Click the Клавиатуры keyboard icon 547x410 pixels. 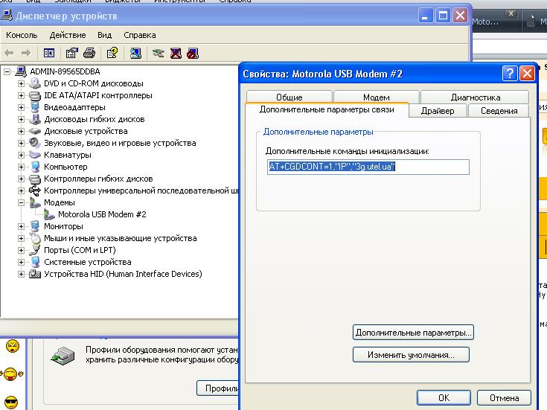point(35,155)
